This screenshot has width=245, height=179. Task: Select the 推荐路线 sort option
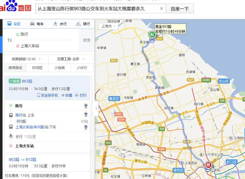click(15, 68)
